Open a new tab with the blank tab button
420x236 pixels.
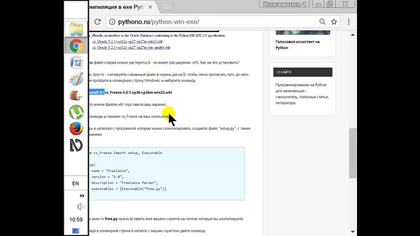click(167, 7)
